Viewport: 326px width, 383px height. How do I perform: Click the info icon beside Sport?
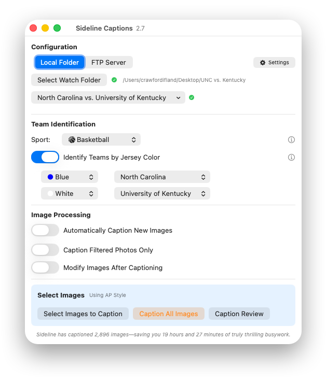coord(291,140)
